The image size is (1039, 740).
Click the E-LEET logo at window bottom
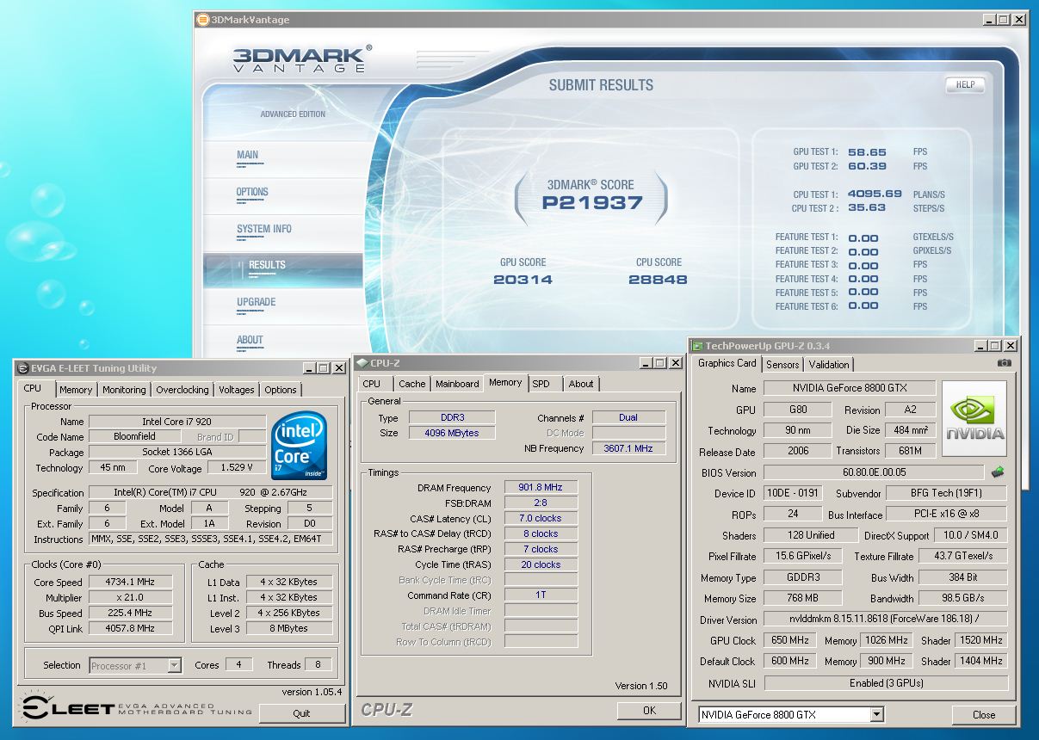tap(136, 708)
